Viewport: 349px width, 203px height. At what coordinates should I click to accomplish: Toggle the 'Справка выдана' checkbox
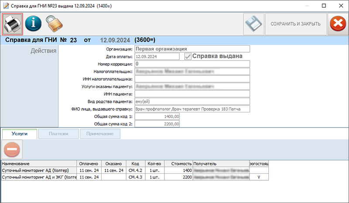[188, 56]
